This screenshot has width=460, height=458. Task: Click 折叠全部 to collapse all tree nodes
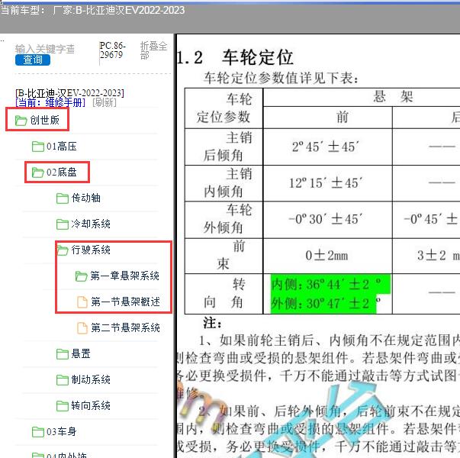point(153,50)
